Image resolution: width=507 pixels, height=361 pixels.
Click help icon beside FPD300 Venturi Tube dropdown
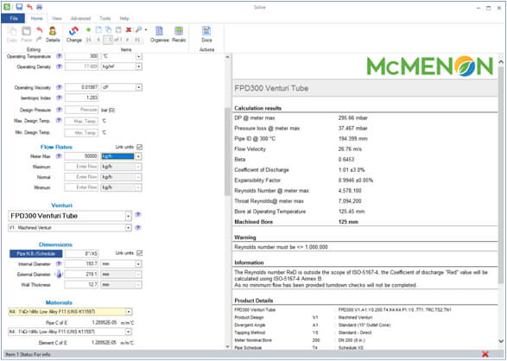[138, 214]
